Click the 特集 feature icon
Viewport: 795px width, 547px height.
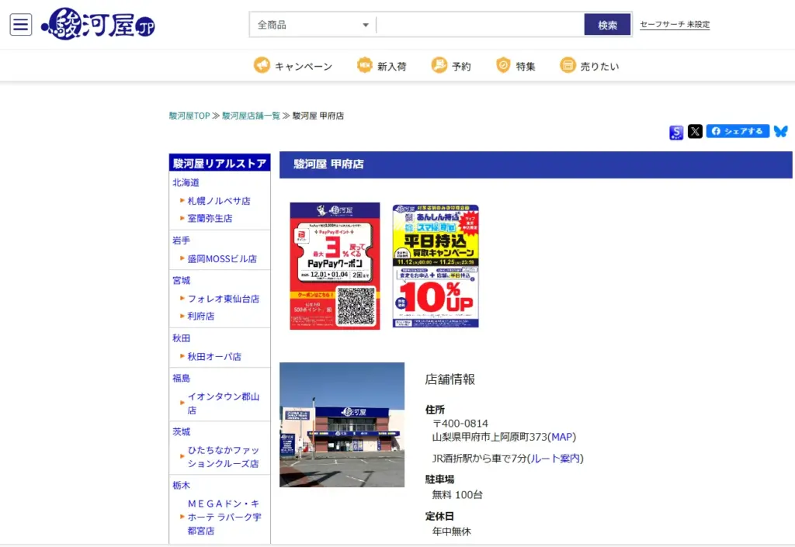503,66
